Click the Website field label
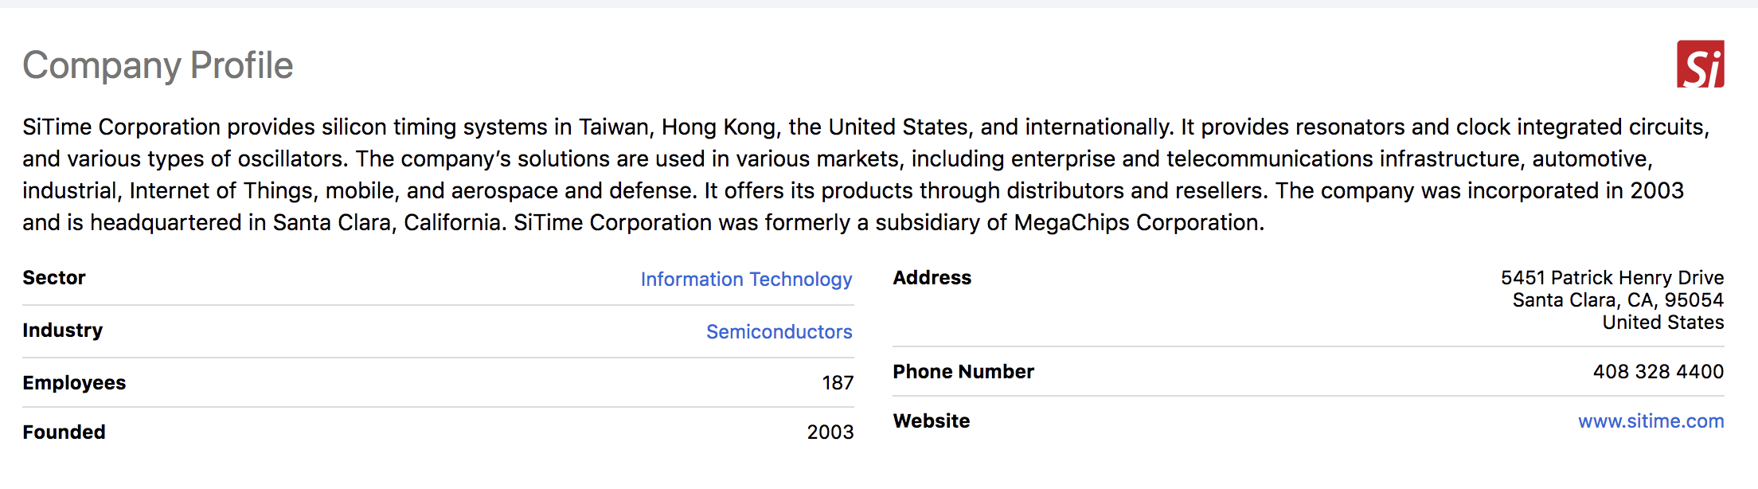Viewport: 1758px width, 489px height. (931, 421)
